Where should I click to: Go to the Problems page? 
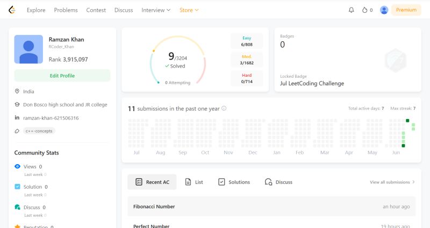[66, 10]
